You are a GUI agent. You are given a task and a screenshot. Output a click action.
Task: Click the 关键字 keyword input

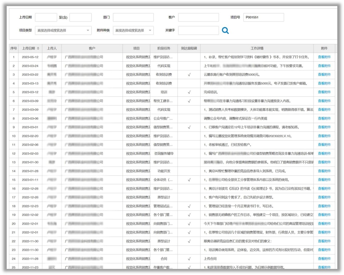click(x=198, y=30)
